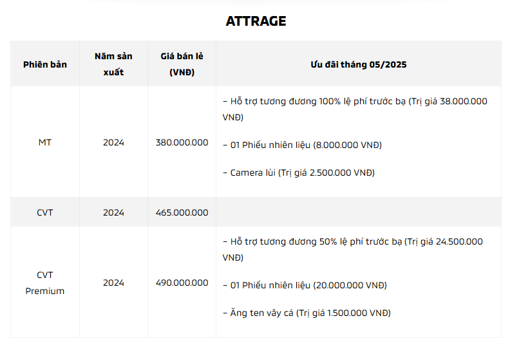Viewport: 510px width, 343px height.
Task: Select the 490.000.000 price value
Action: pos(182,283)
